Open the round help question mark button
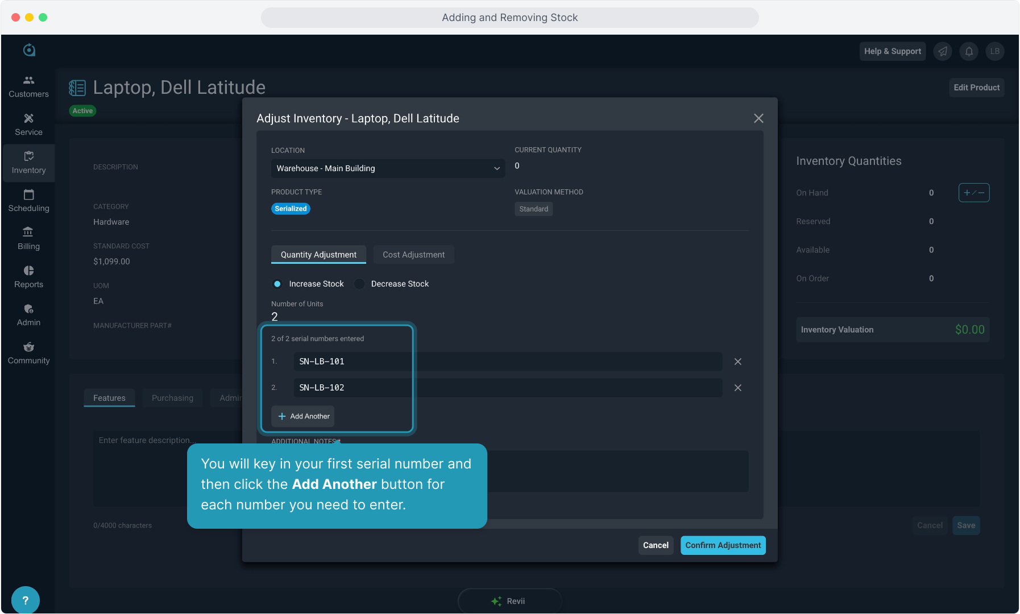Viewport: 1020px width, 614px height. [25, 600]
